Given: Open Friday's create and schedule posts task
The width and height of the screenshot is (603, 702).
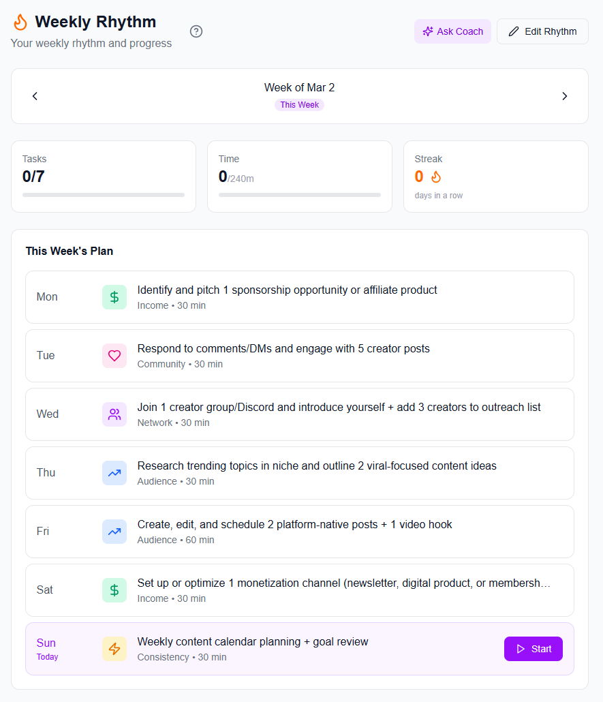Looking at the screenshot, I should [294, 525].
